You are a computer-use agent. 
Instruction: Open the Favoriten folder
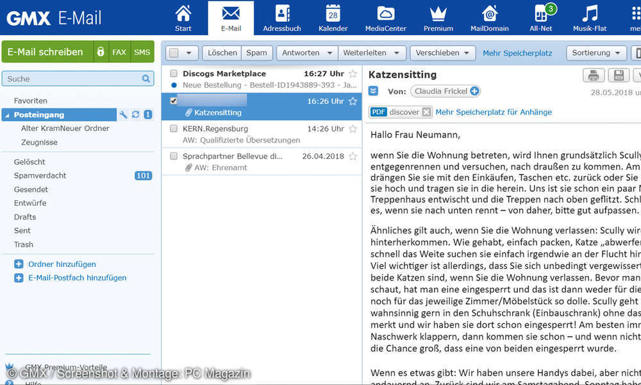coord(31,101)
